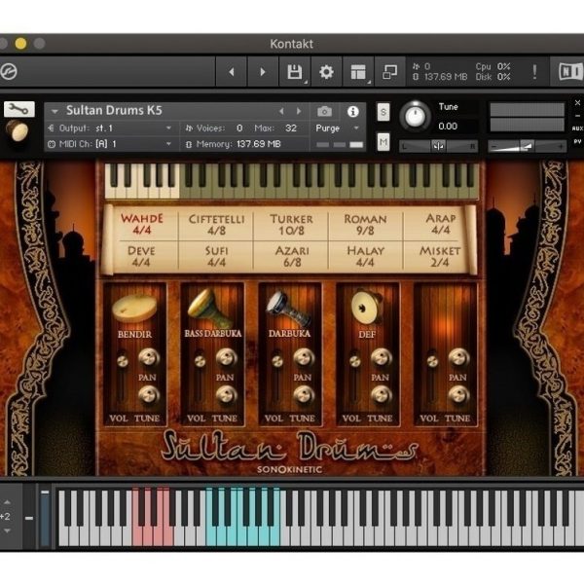The height and width of the screenshot is (584, 584).
Task: Toggle AUX sends view
Action: 577,128
